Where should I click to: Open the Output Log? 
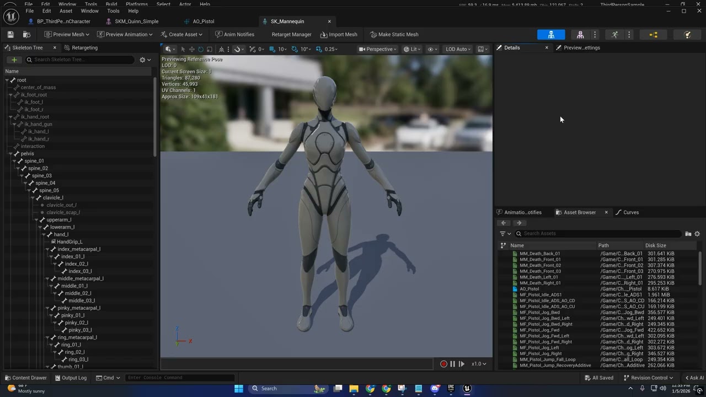point(71,378)
